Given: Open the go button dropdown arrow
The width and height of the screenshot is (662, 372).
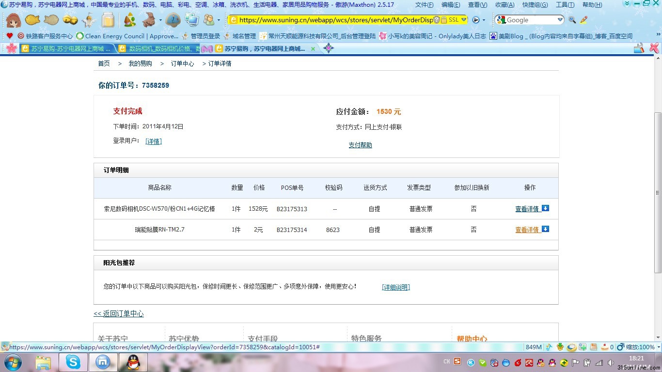Looking at the screenshot, I should pos(484,20).
